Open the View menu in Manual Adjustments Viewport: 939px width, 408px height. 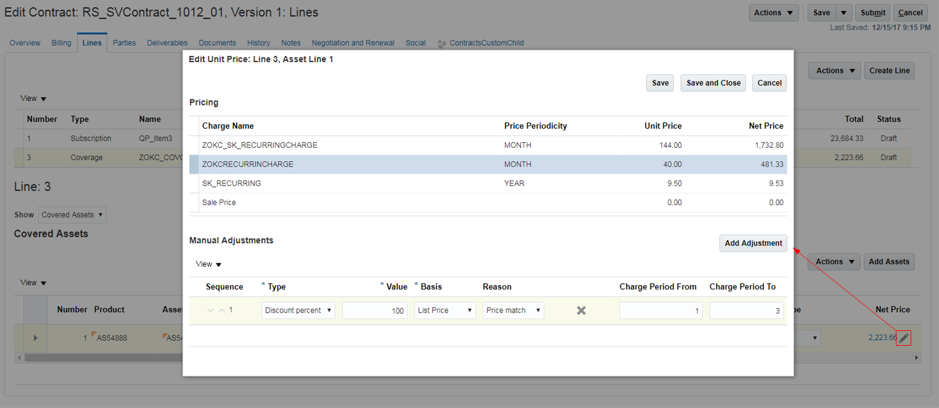208,264
